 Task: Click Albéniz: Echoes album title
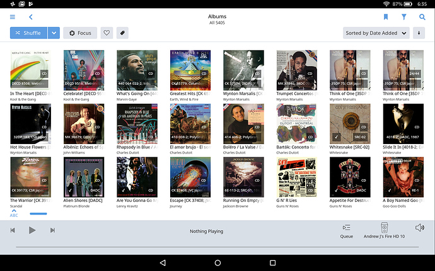[84, 147]
